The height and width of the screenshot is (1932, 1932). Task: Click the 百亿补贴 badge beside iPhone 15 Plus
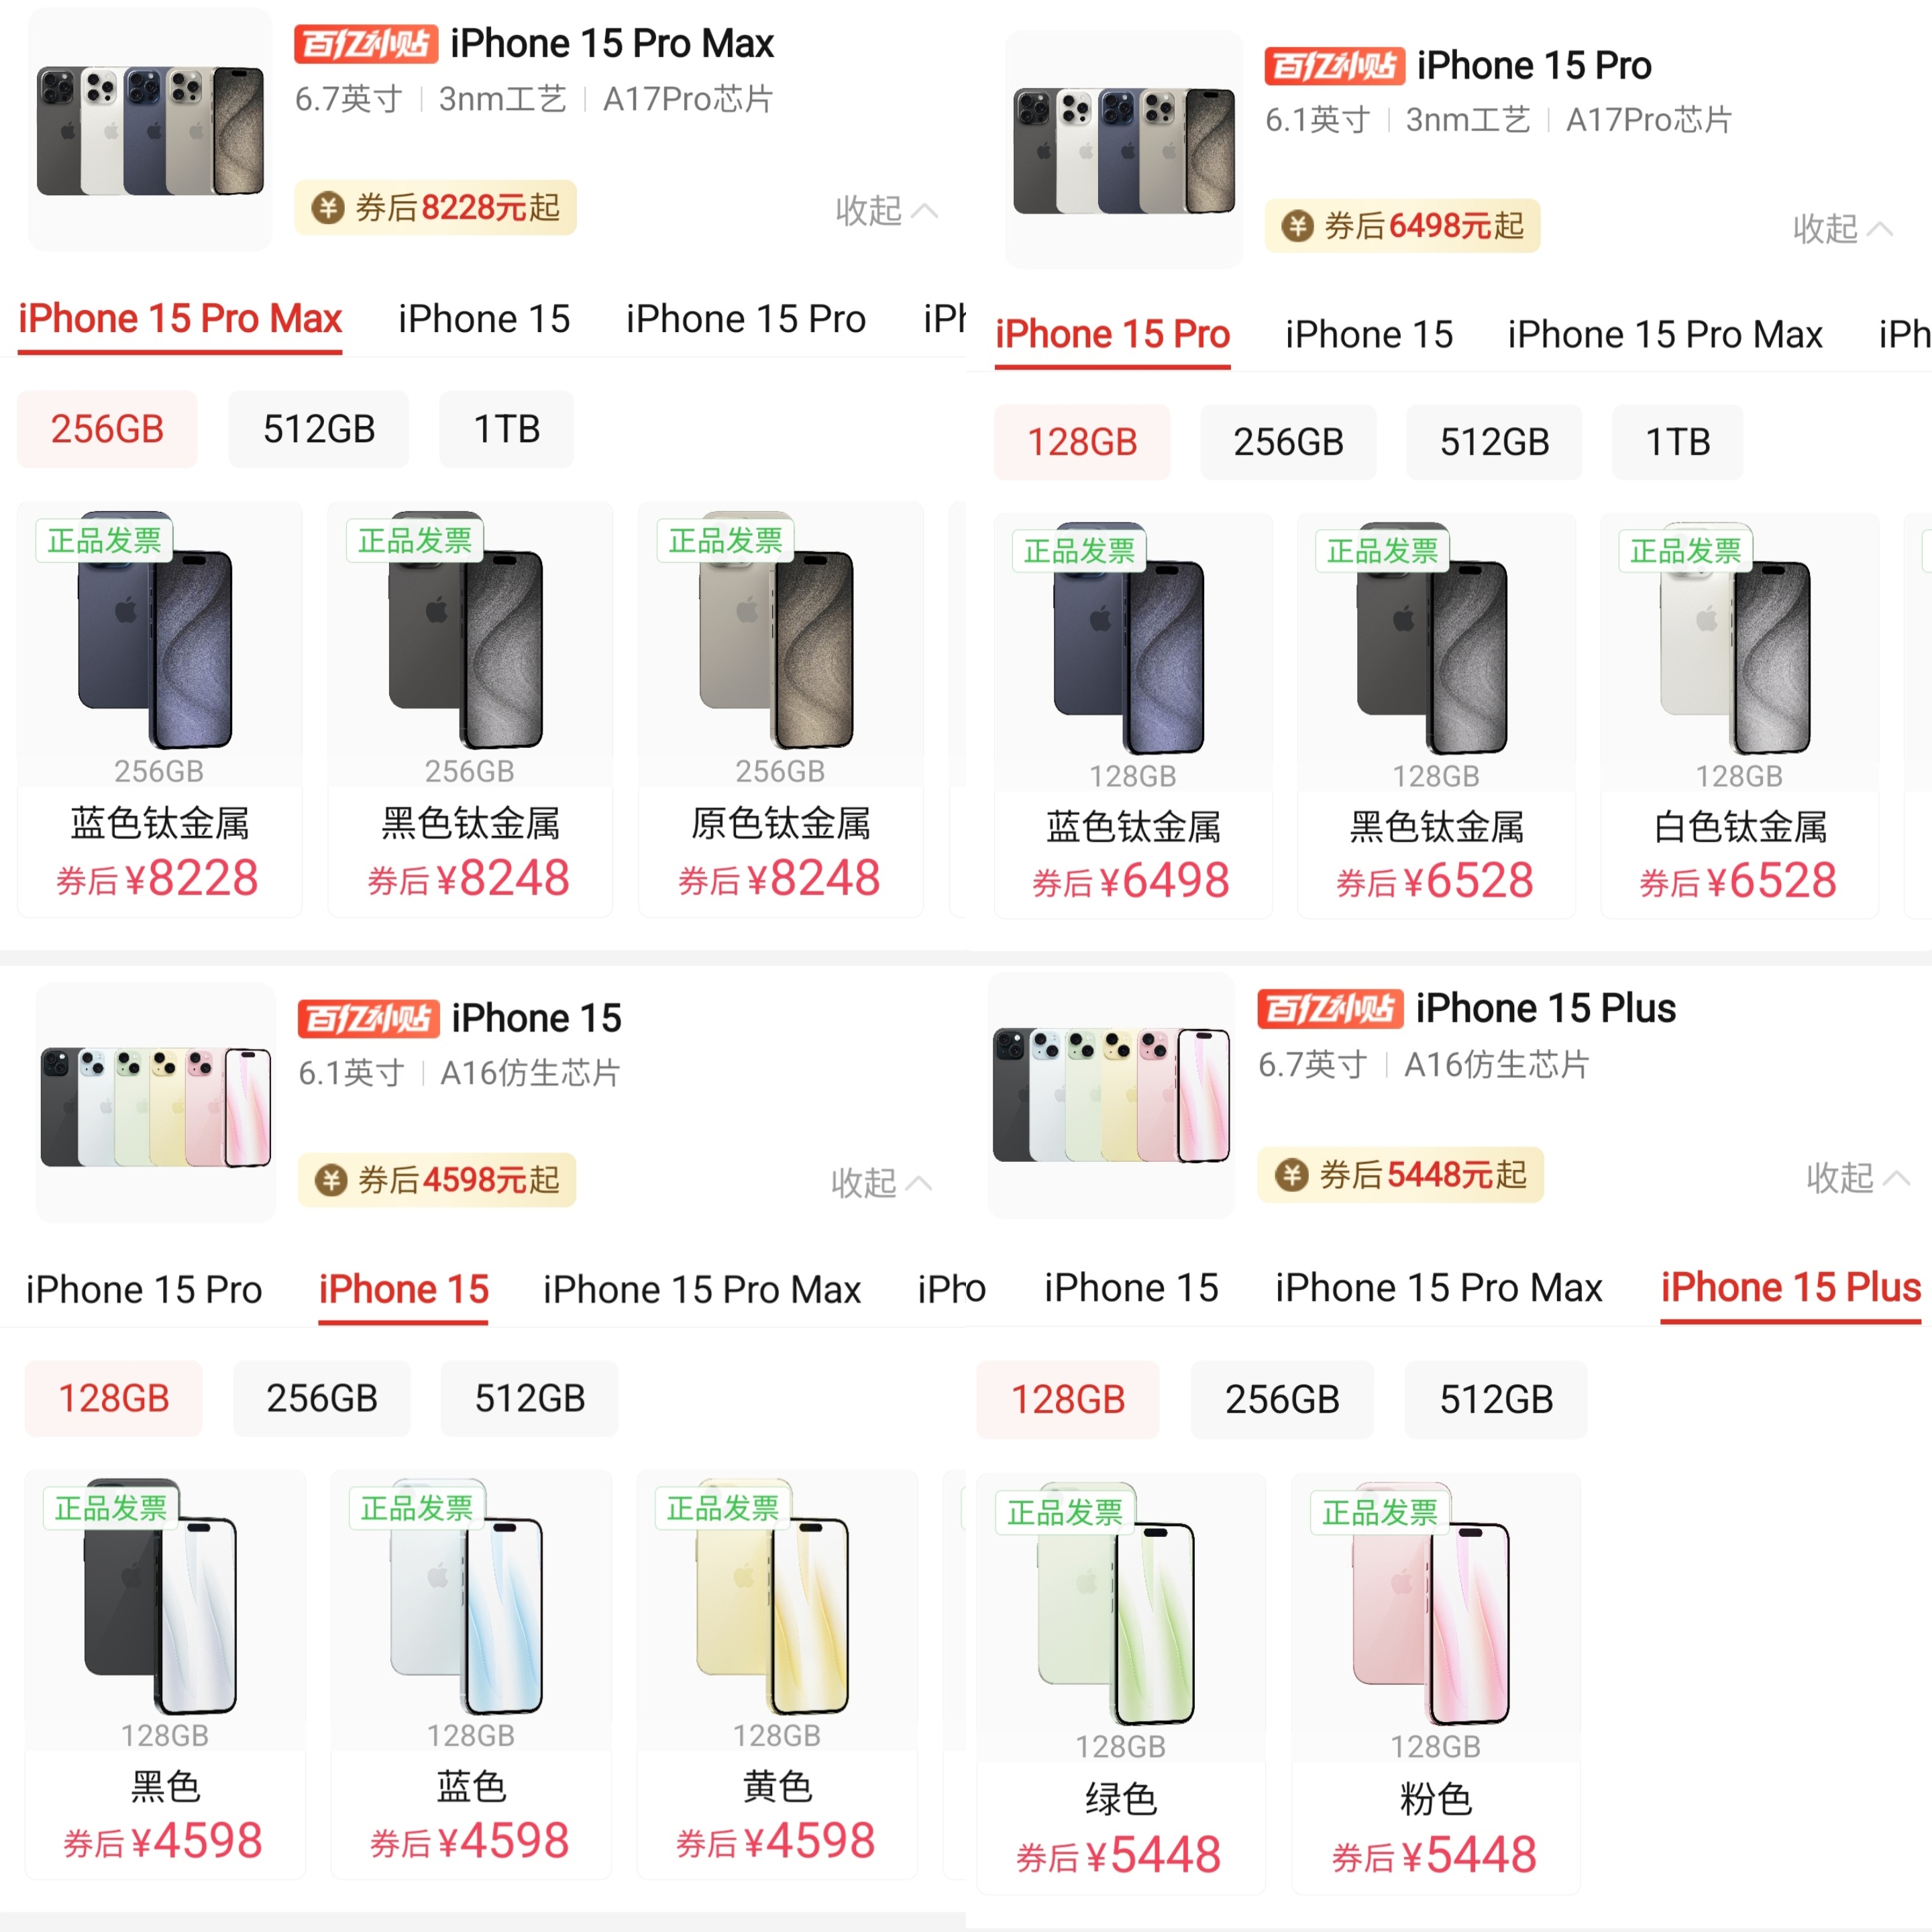(1331, 1009)
